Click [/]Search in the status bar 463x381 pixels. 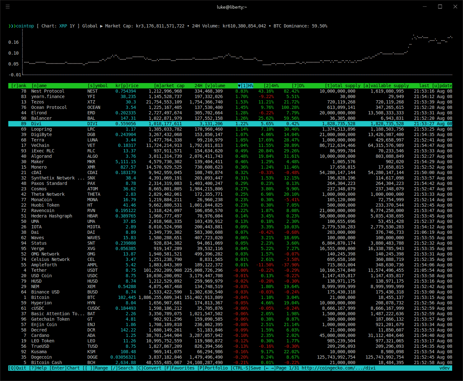pyautogui.click(x=122, y=368)
